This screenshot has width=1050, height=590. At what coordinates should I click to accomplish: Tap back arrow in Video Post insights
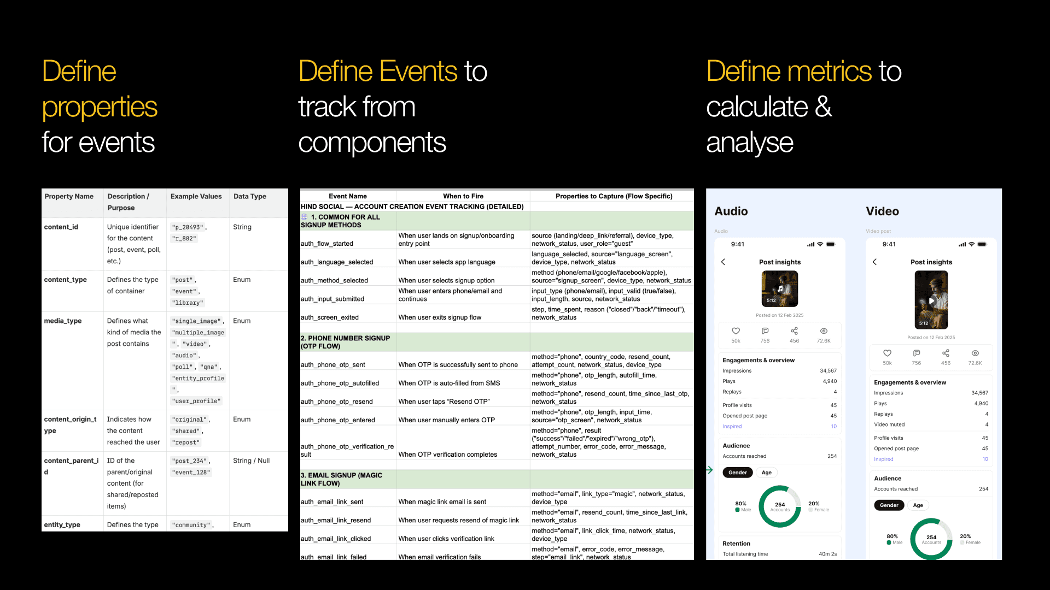[874, 262]
